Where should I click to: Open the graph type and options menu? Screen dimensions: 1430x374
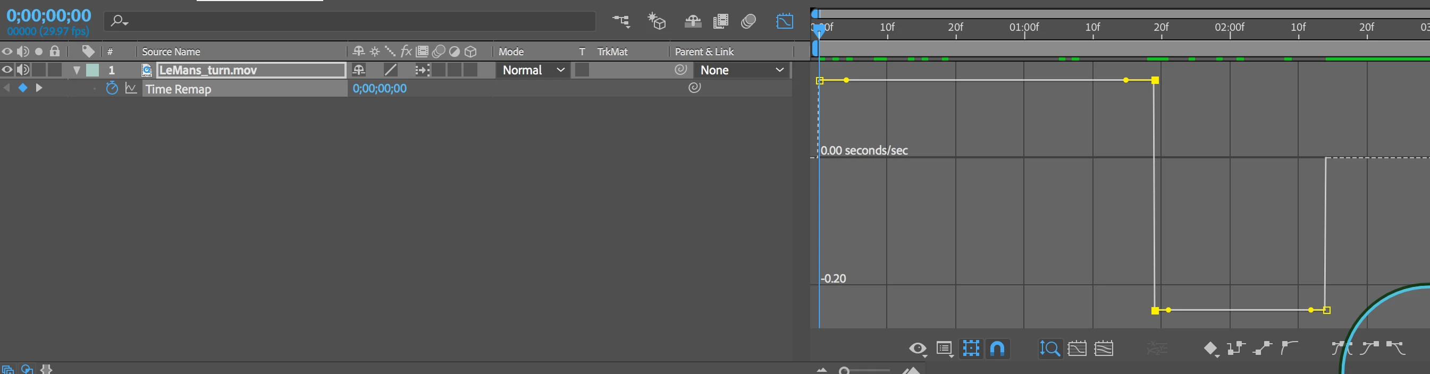click(x=945, y=348)
